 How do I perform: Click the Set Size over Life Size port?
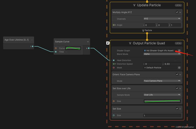pyautogui.click(x=114, y=101)
